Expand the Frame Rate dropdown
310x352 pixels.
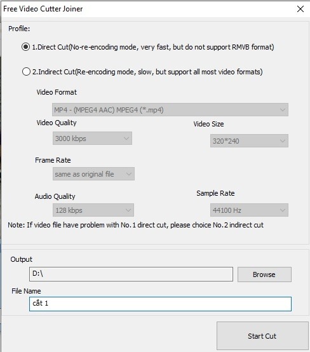[x=93, y=173]
